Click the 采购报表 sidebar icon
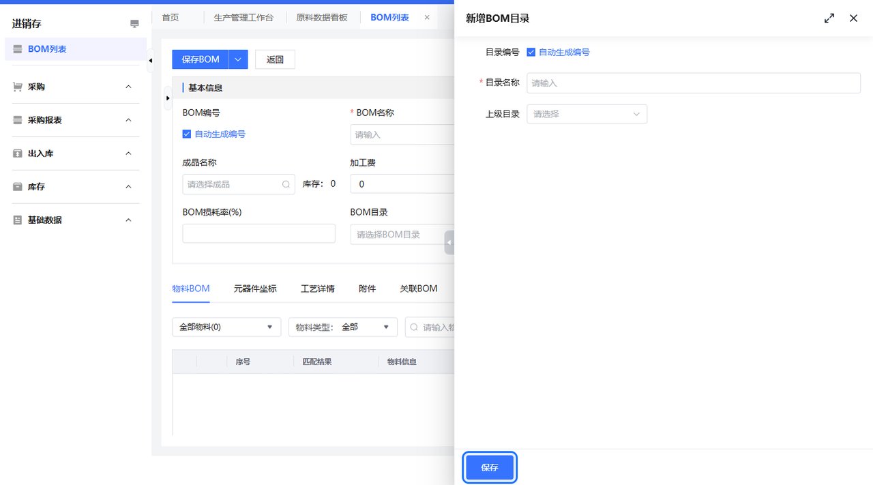This screenshot has width=873, height=485. [18, 120]
